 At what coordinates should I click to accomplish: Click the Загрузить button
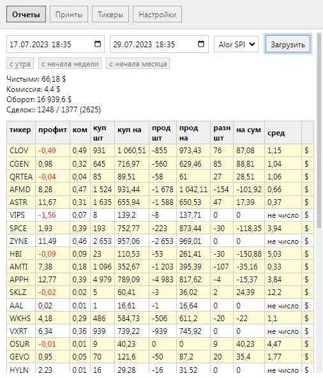coord(288,44)
